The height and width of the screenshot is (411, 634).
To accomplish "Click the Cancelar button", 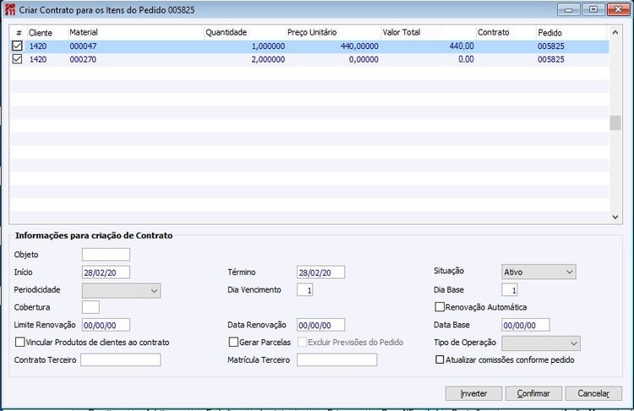I will click(593, 393).
